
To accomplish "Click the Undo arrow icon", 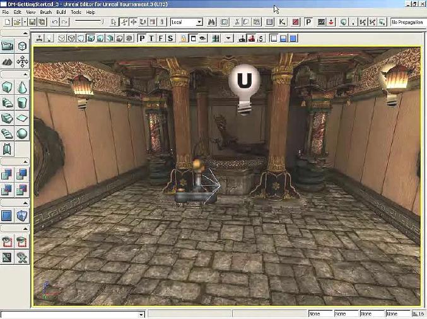I will coord(55,22).
